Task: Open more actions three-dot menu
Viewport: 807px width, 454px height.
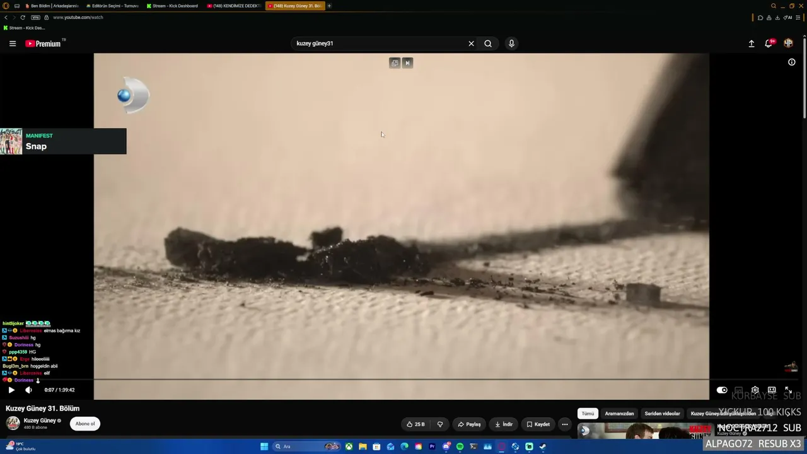Action: pos(565,424)
